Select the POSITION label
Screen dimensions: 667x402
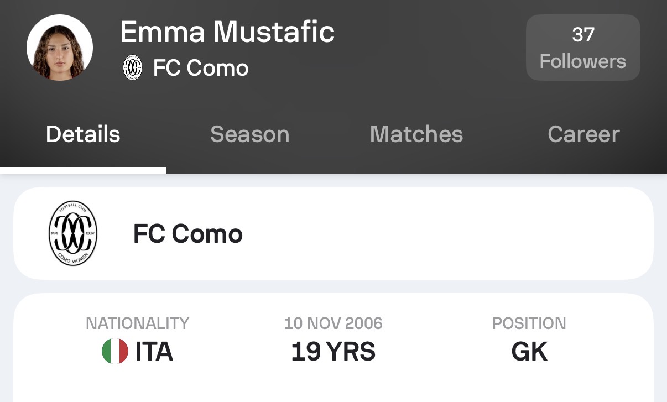(x=529, y=323)
